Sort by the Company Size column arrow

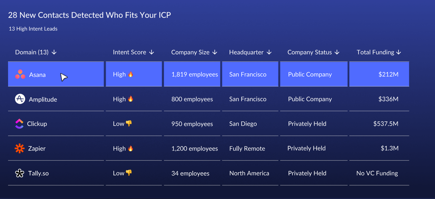(x=215, y=52)
